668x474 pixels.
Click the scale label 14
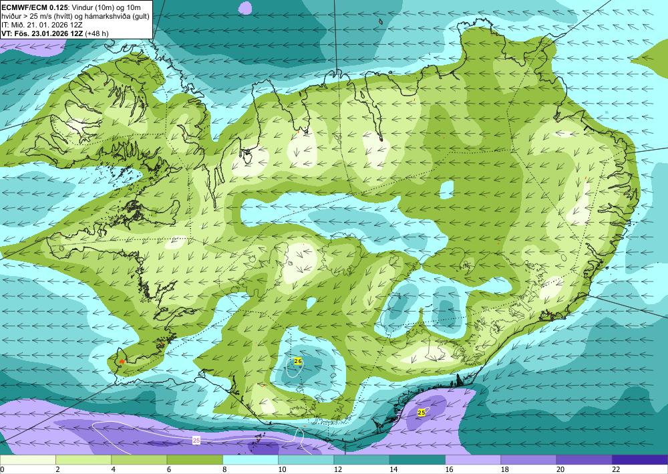[393, 469]
